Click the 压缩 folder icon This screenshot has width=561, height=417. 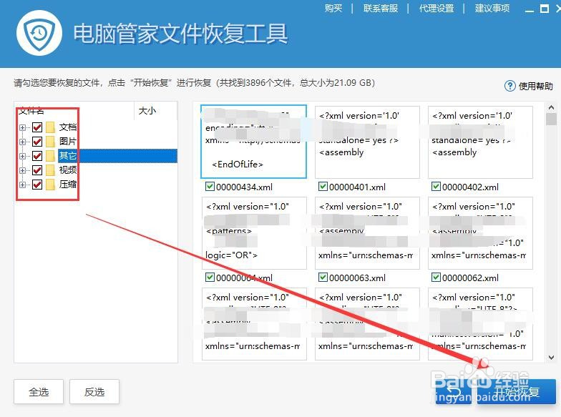click(x=51, y=185)
